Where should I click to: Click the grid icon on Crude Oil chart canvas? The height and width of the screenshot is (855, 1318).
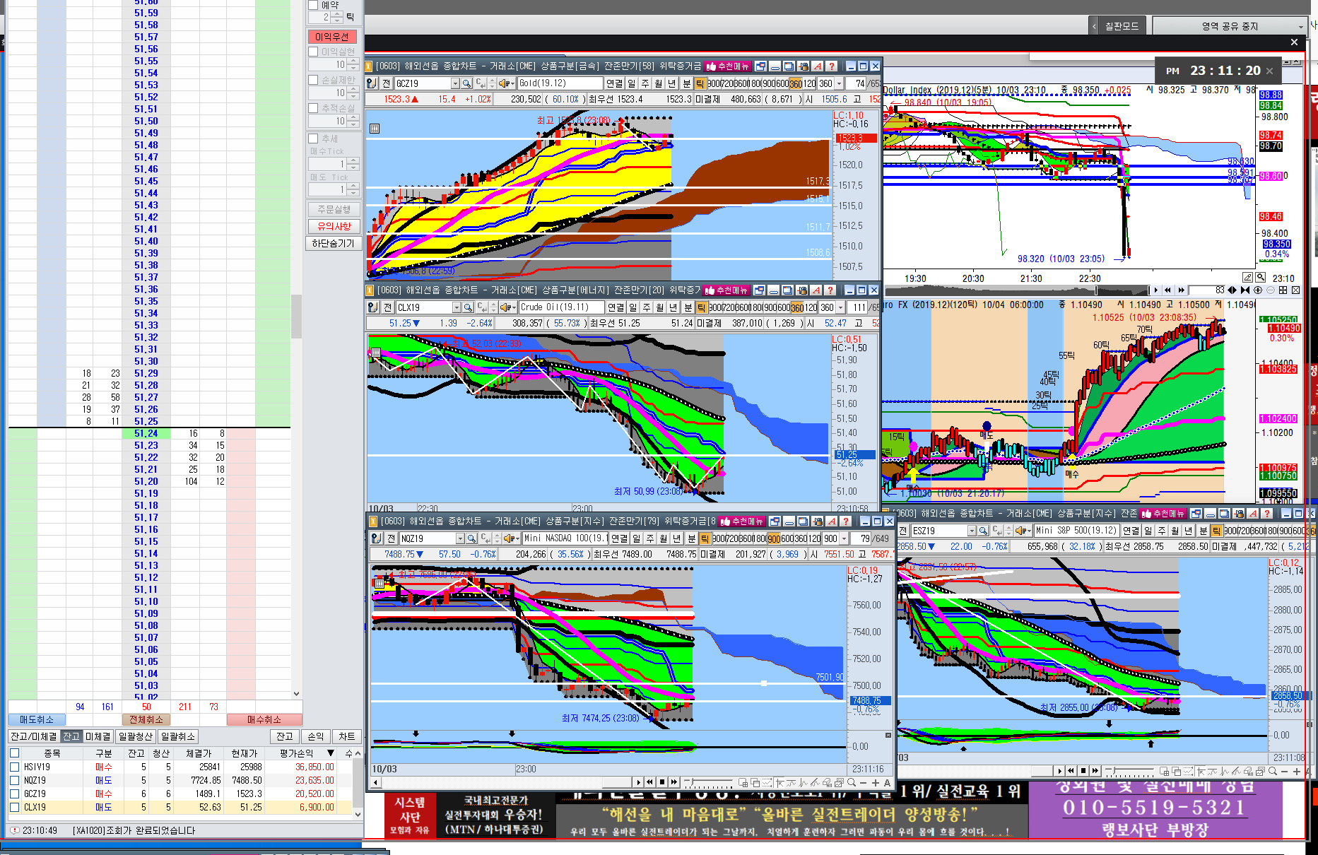[x=376, y=353]
